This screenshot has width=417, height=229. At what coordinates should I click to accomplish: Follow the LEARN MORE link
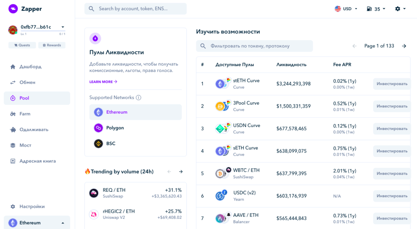click(x=103, y=82)
